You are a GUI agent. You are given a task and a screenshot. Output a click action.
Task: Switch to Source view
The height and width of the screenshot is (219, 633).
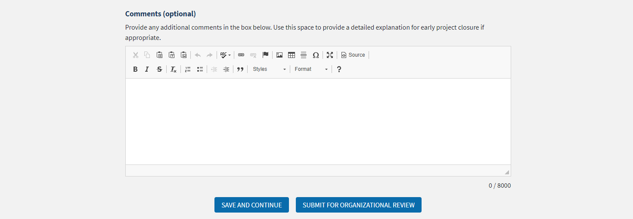point(353,55)
